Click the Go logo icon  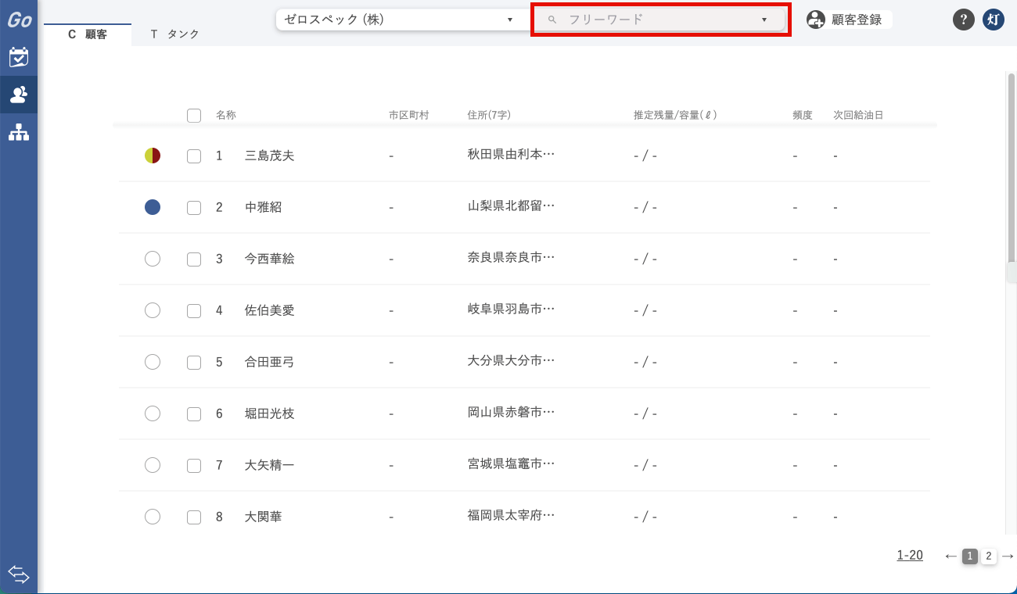coord(19,20)
